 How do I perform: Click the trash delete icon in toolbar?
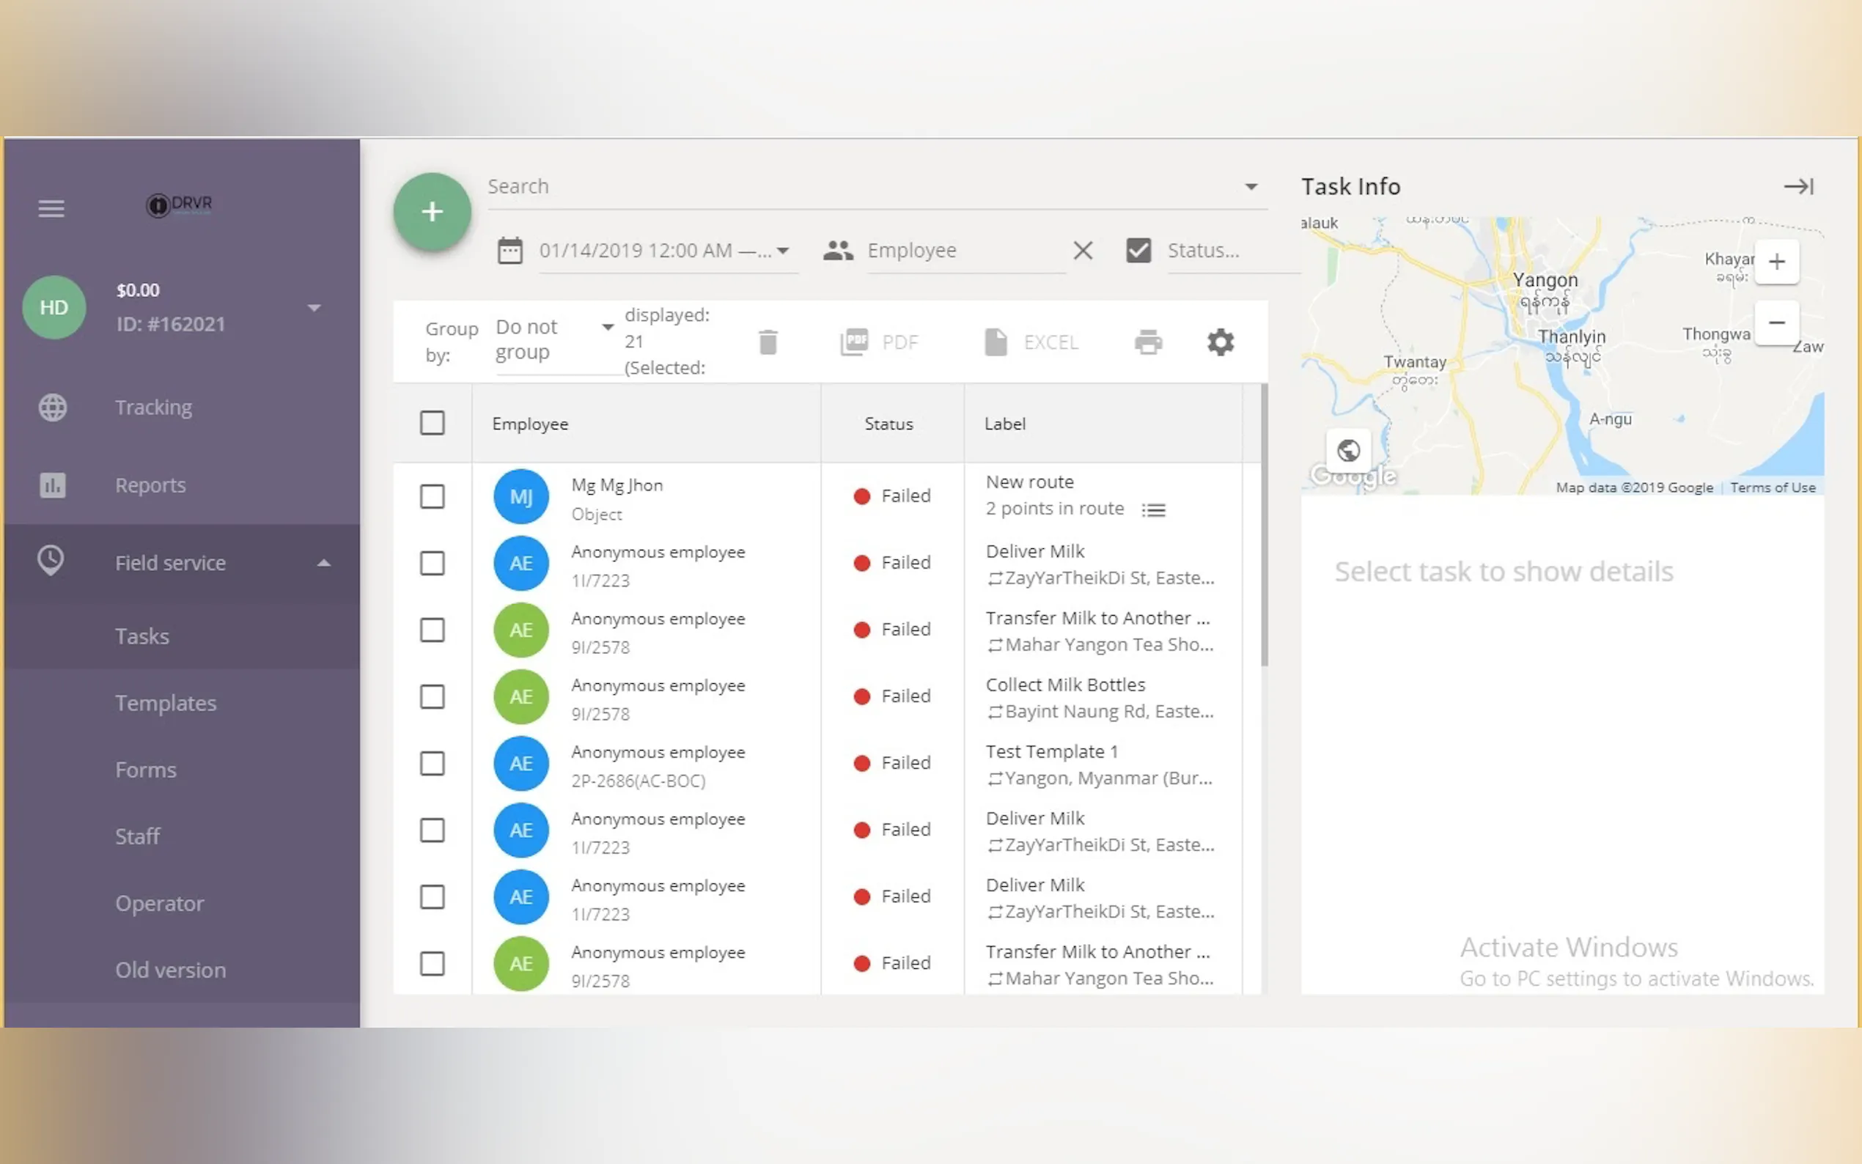coord(768,342)
